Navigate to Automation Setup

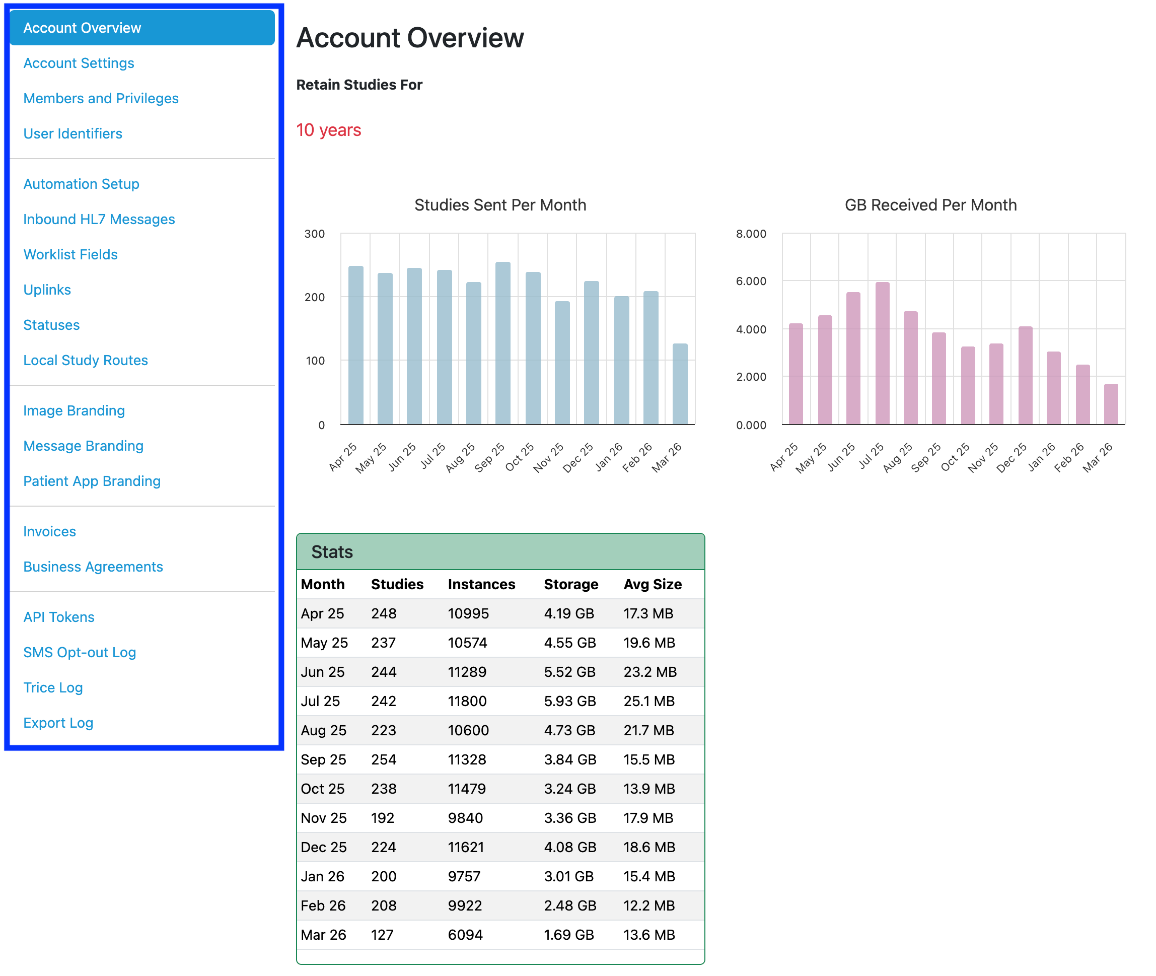(x=81, y=184)
